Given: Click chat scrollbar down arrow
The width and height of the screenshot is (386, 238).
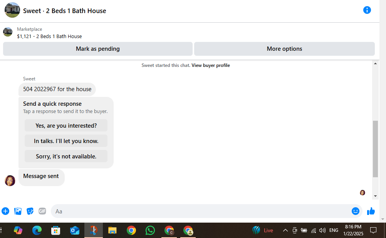Looking at the screenshot, I should (x=375, y=196).
